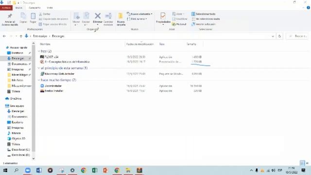Create a folder with Nueva carpeta icon
311x175 pixels.
pyautogui.click(x=121, y=16)
